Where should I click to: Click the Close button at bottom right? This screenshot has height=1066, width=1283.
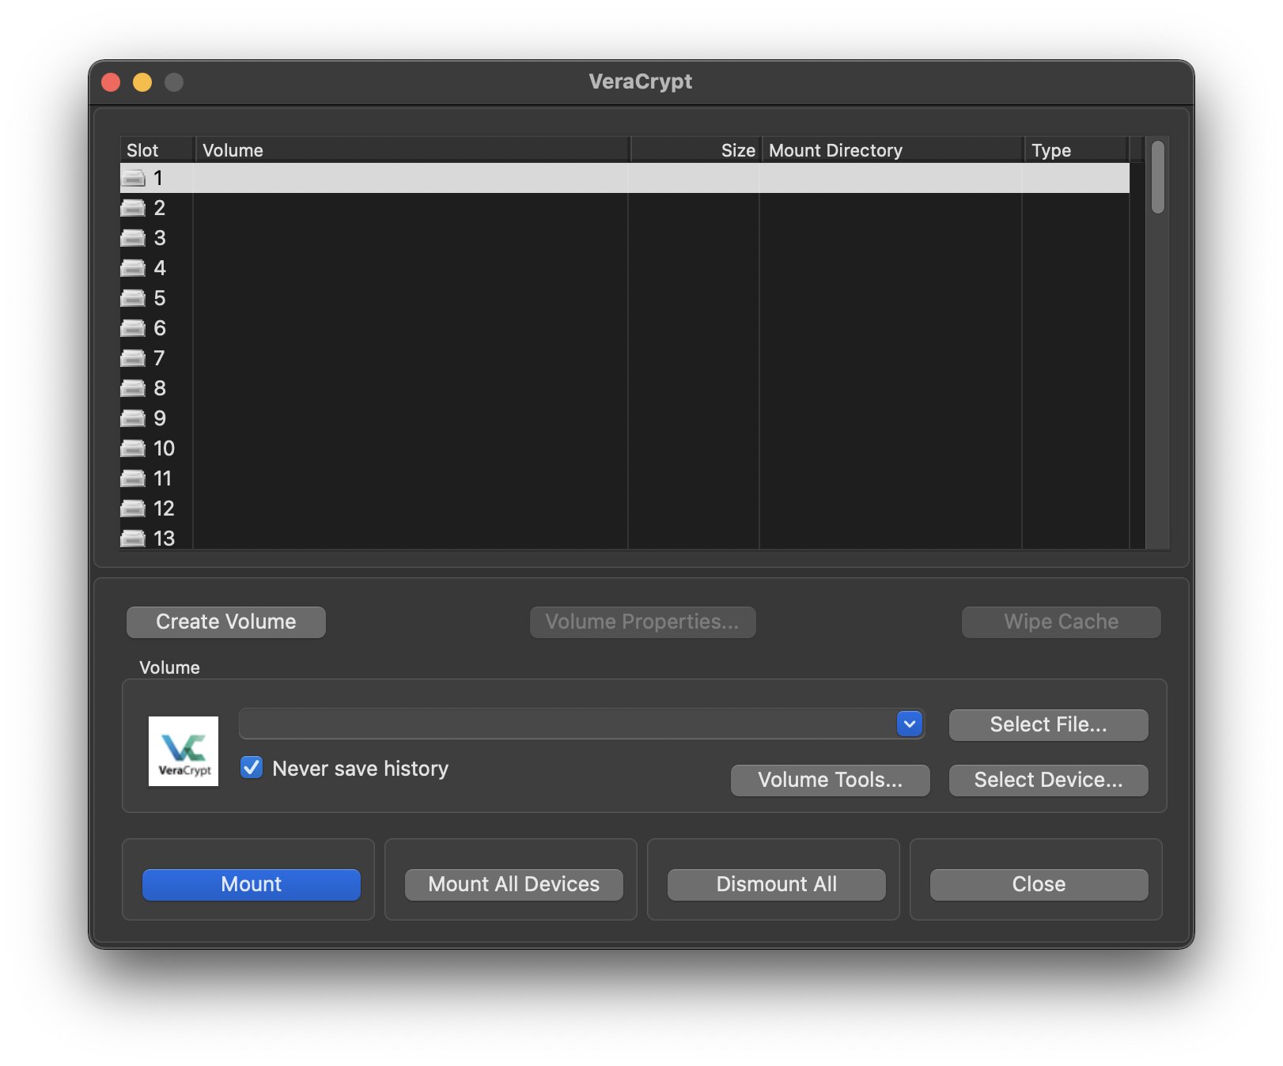(x=1039, y=884)
